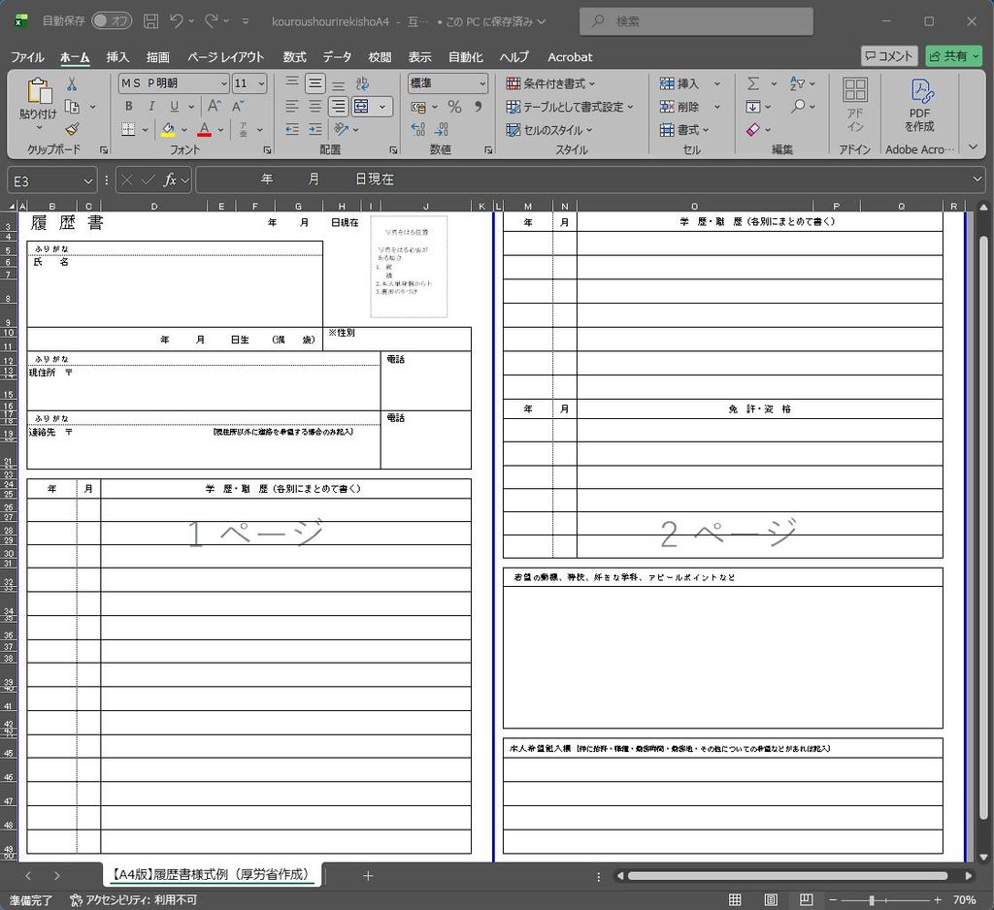Select the Format Painter brush

tap(72, 129)
